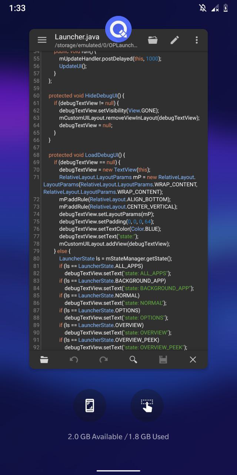The image size is (237, 475).
Task: Open the hamburger navigation menu
Action: click(x=42, y=40)
